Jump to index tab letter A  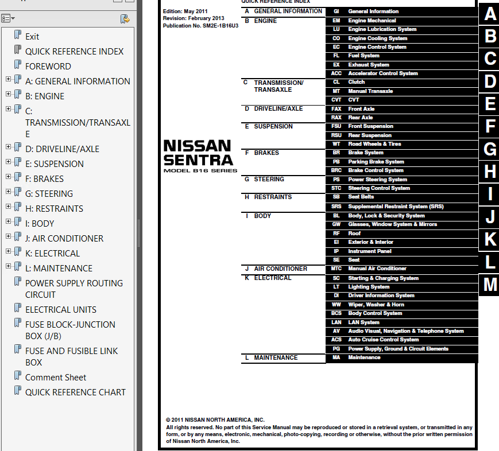click(490, 14)
